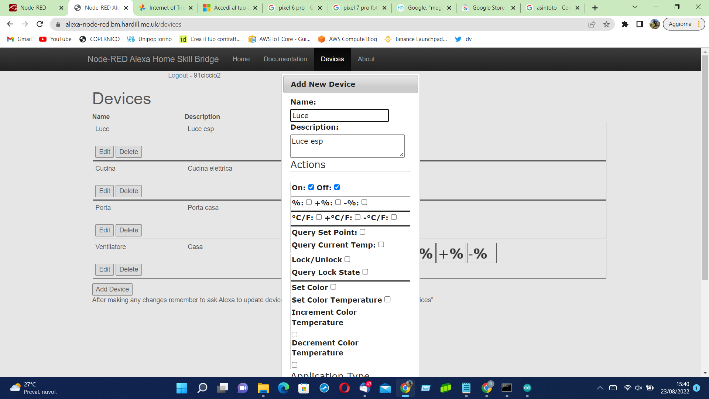Switch to the Google Store tab

pyautogui.click(x=488, y=8)
